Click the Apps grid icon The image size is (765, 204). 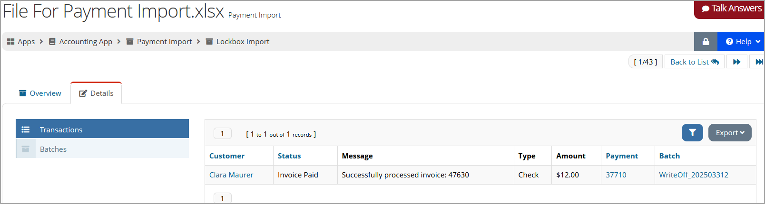point(10,42)
